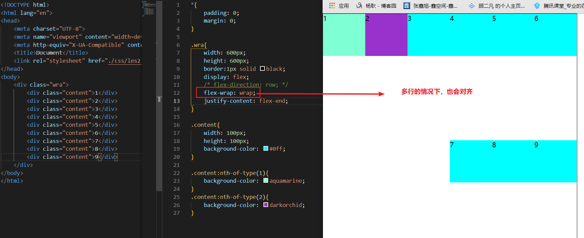Click the div content 9 line
The image size is (584, 238).
click(72, 157)
